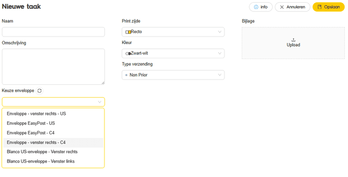Click the Non Prior bullet dot
The image size is (348, 177).
coord(127,75)
